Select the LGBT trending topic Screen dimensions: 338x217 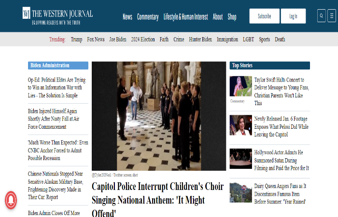[x=248, y=40]
